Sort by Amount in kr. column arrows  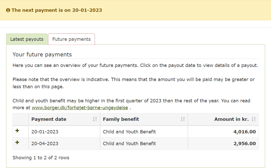pyautogui.click(x=253, y=119)
